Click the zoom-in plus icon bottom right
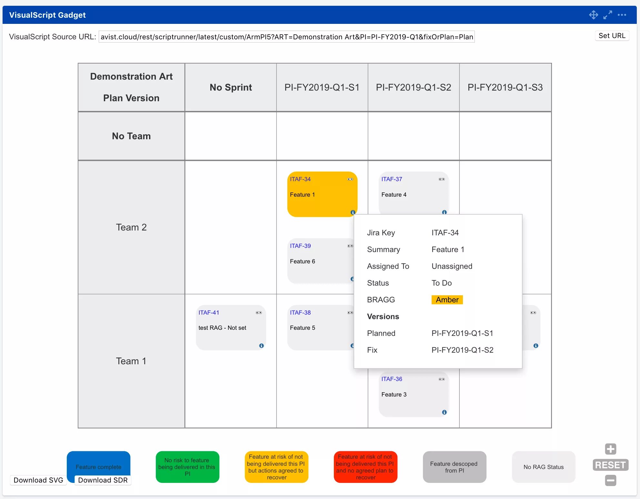Image resolution: width=640 pixels, height=499 pixels. click(x=610, y=450)
